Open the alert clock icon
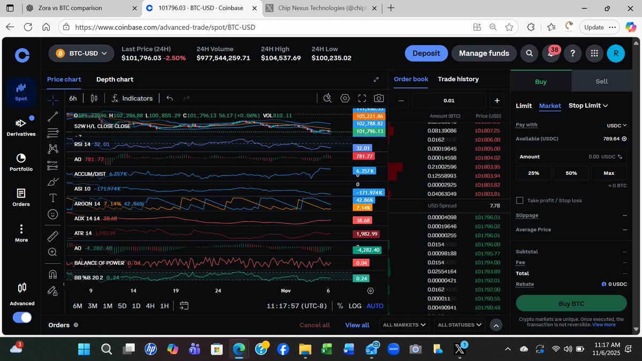Image resolution: width=642 pixels, height=361 pixels. coord(328,98)
